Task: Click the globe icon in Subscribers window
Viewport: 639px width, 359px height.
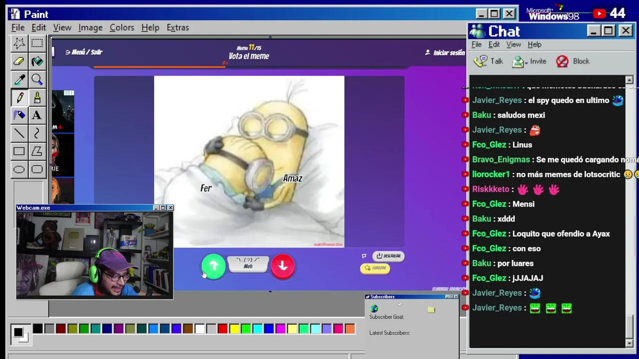Action: click(374, 309)
